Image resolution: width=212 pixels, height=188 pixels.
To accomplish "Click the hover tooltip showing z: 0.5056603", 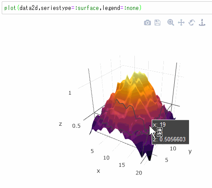I will point(170,132).
